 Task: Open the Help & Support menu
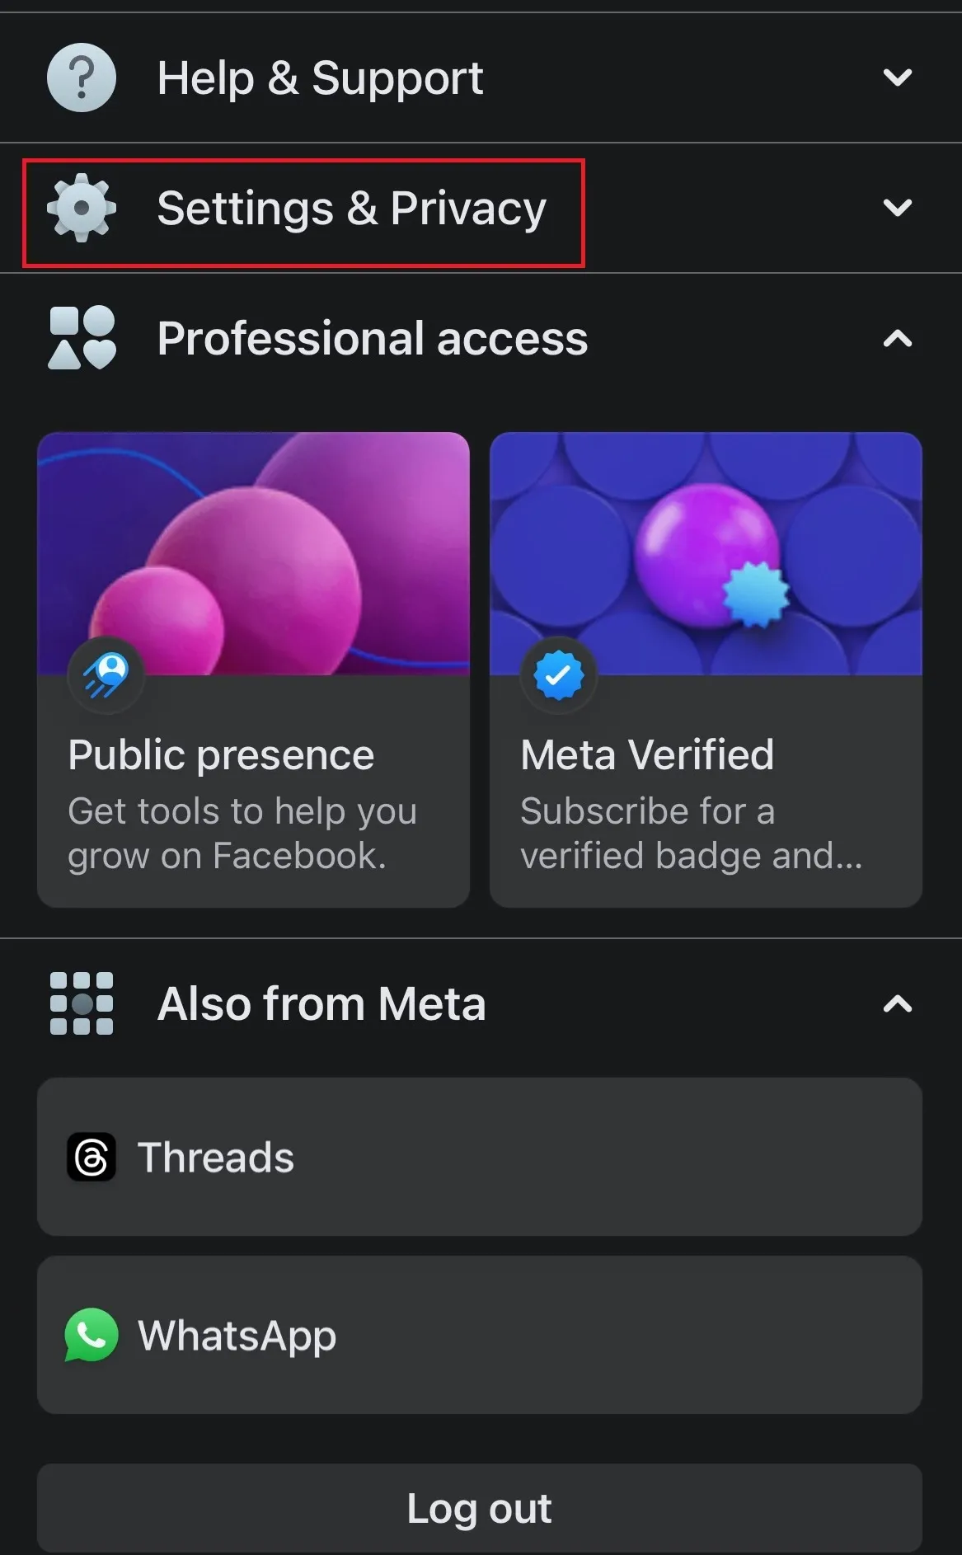(x=320, y=78)
